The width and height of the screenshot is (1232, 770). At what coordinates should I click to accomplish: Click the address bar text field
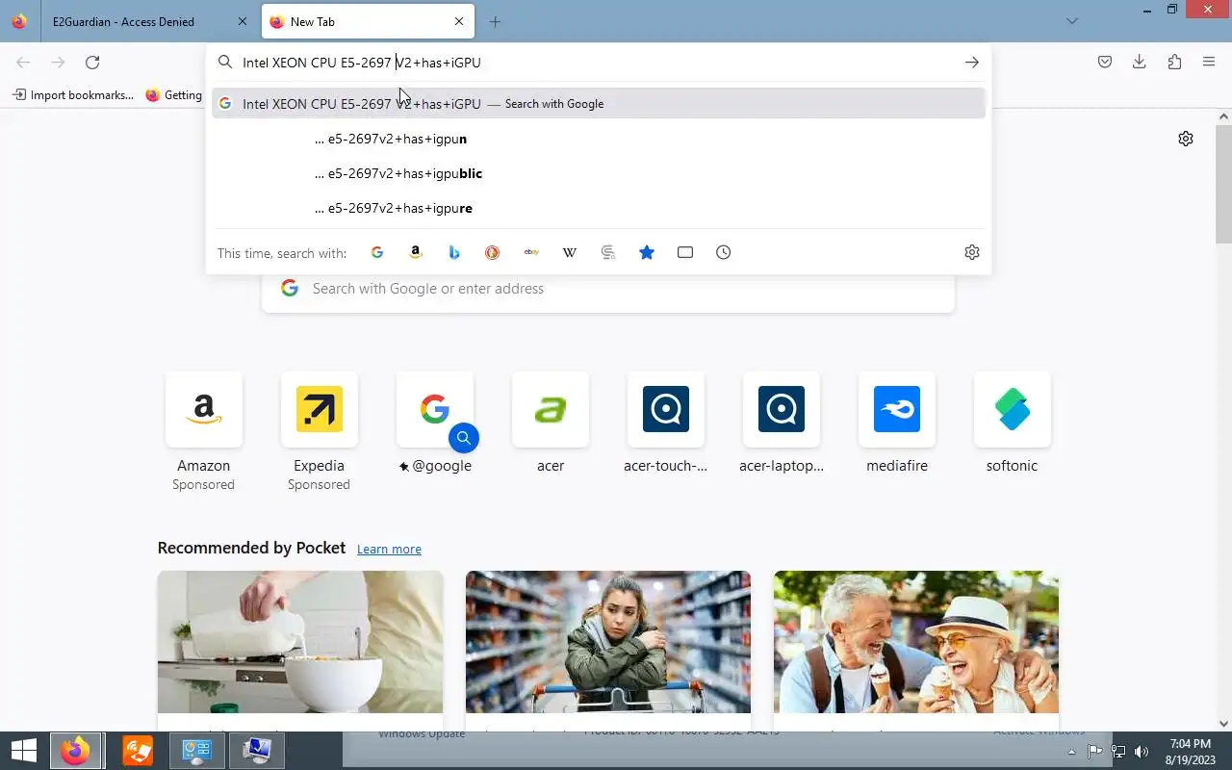click(x=597, y=63)
